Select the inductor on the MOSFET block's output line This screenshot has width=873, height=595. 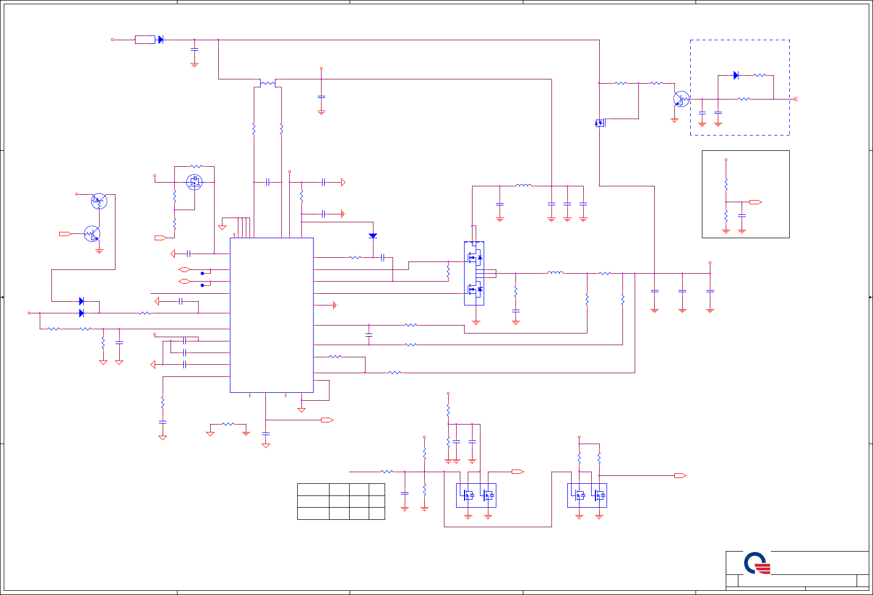(x=555, y=273)
